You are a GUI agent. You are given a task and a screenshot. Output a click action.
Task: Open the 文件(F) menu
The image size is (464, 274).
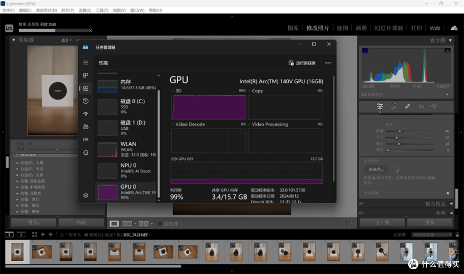coord(8,10)
